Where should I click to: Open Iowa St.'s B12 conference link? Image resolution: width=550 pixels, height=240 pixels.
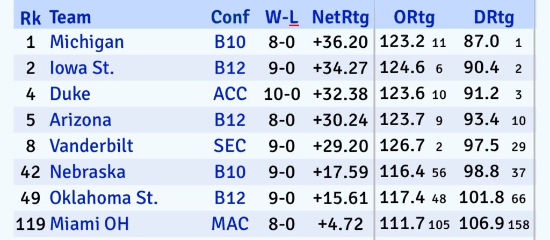click(230, 68)
